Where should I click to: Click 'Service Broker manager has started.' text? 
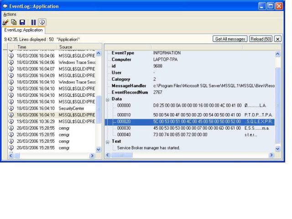coord(148,148)
